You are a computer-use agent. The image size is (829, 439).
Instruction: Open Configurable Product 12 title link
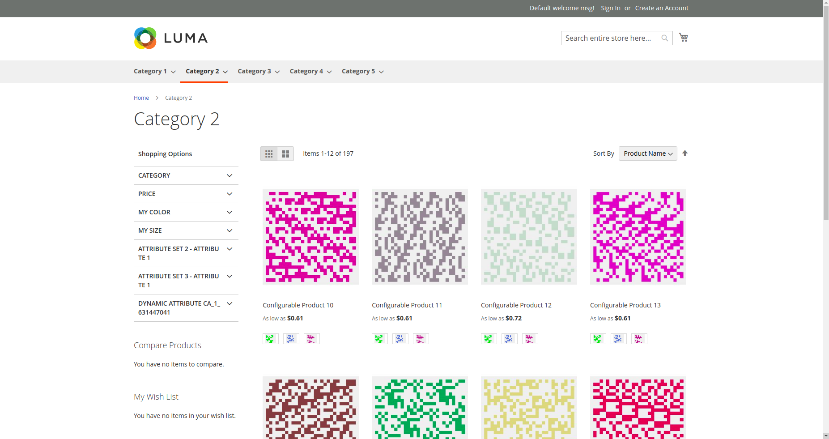click(516, 305)
